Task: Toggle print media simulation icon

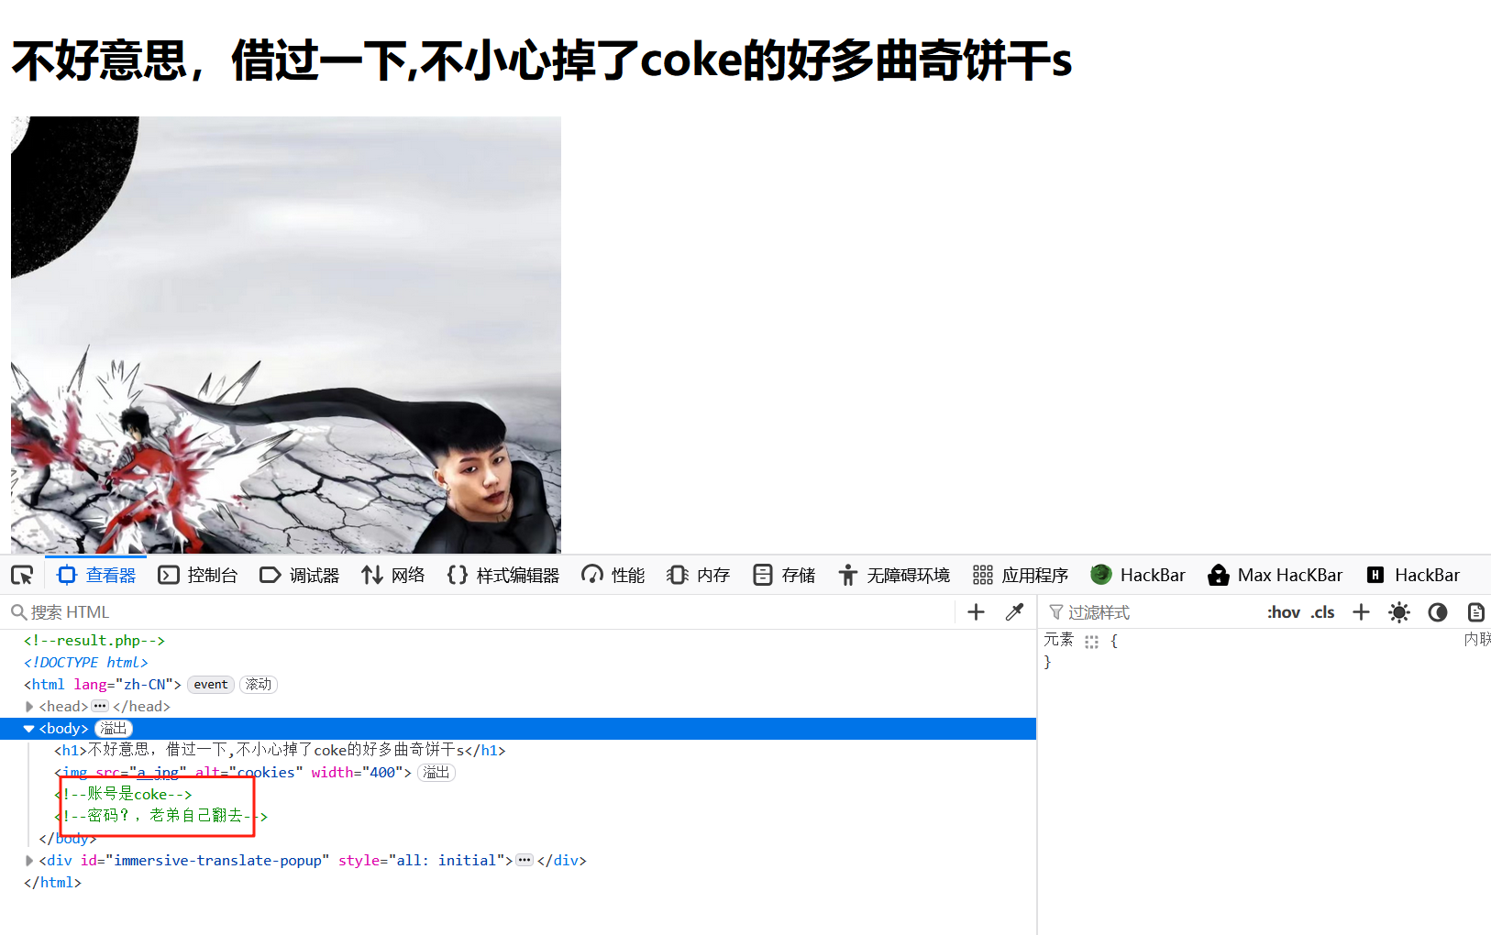Action: point(1475,611)
